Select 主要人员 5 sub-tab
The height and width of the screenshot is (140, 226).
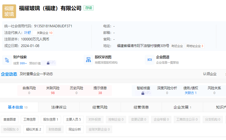click(73, 120)
